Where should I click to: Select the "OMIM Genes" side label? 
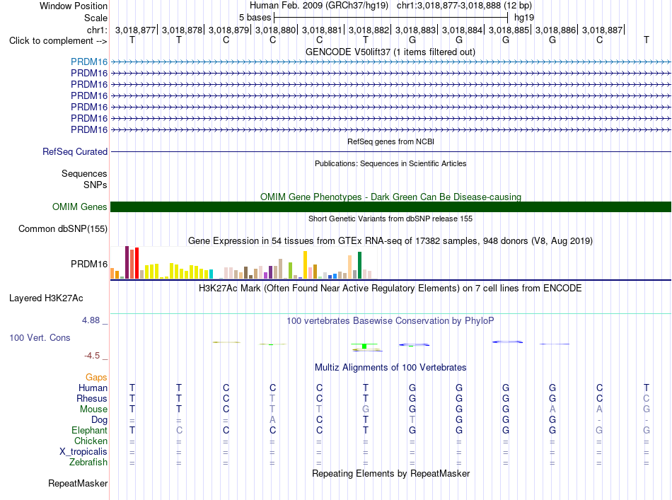click(79, 207)
